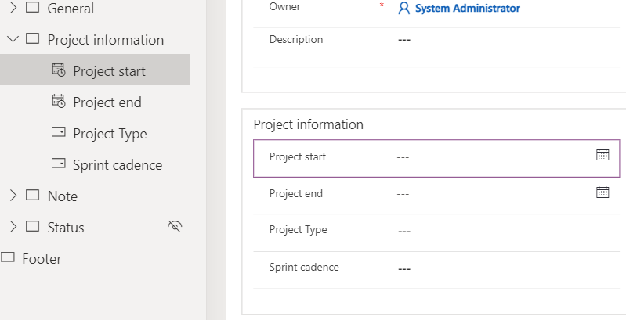626x320 pixels.
Task: Click the Project Type field icon in tree
Action: [59, 133]
